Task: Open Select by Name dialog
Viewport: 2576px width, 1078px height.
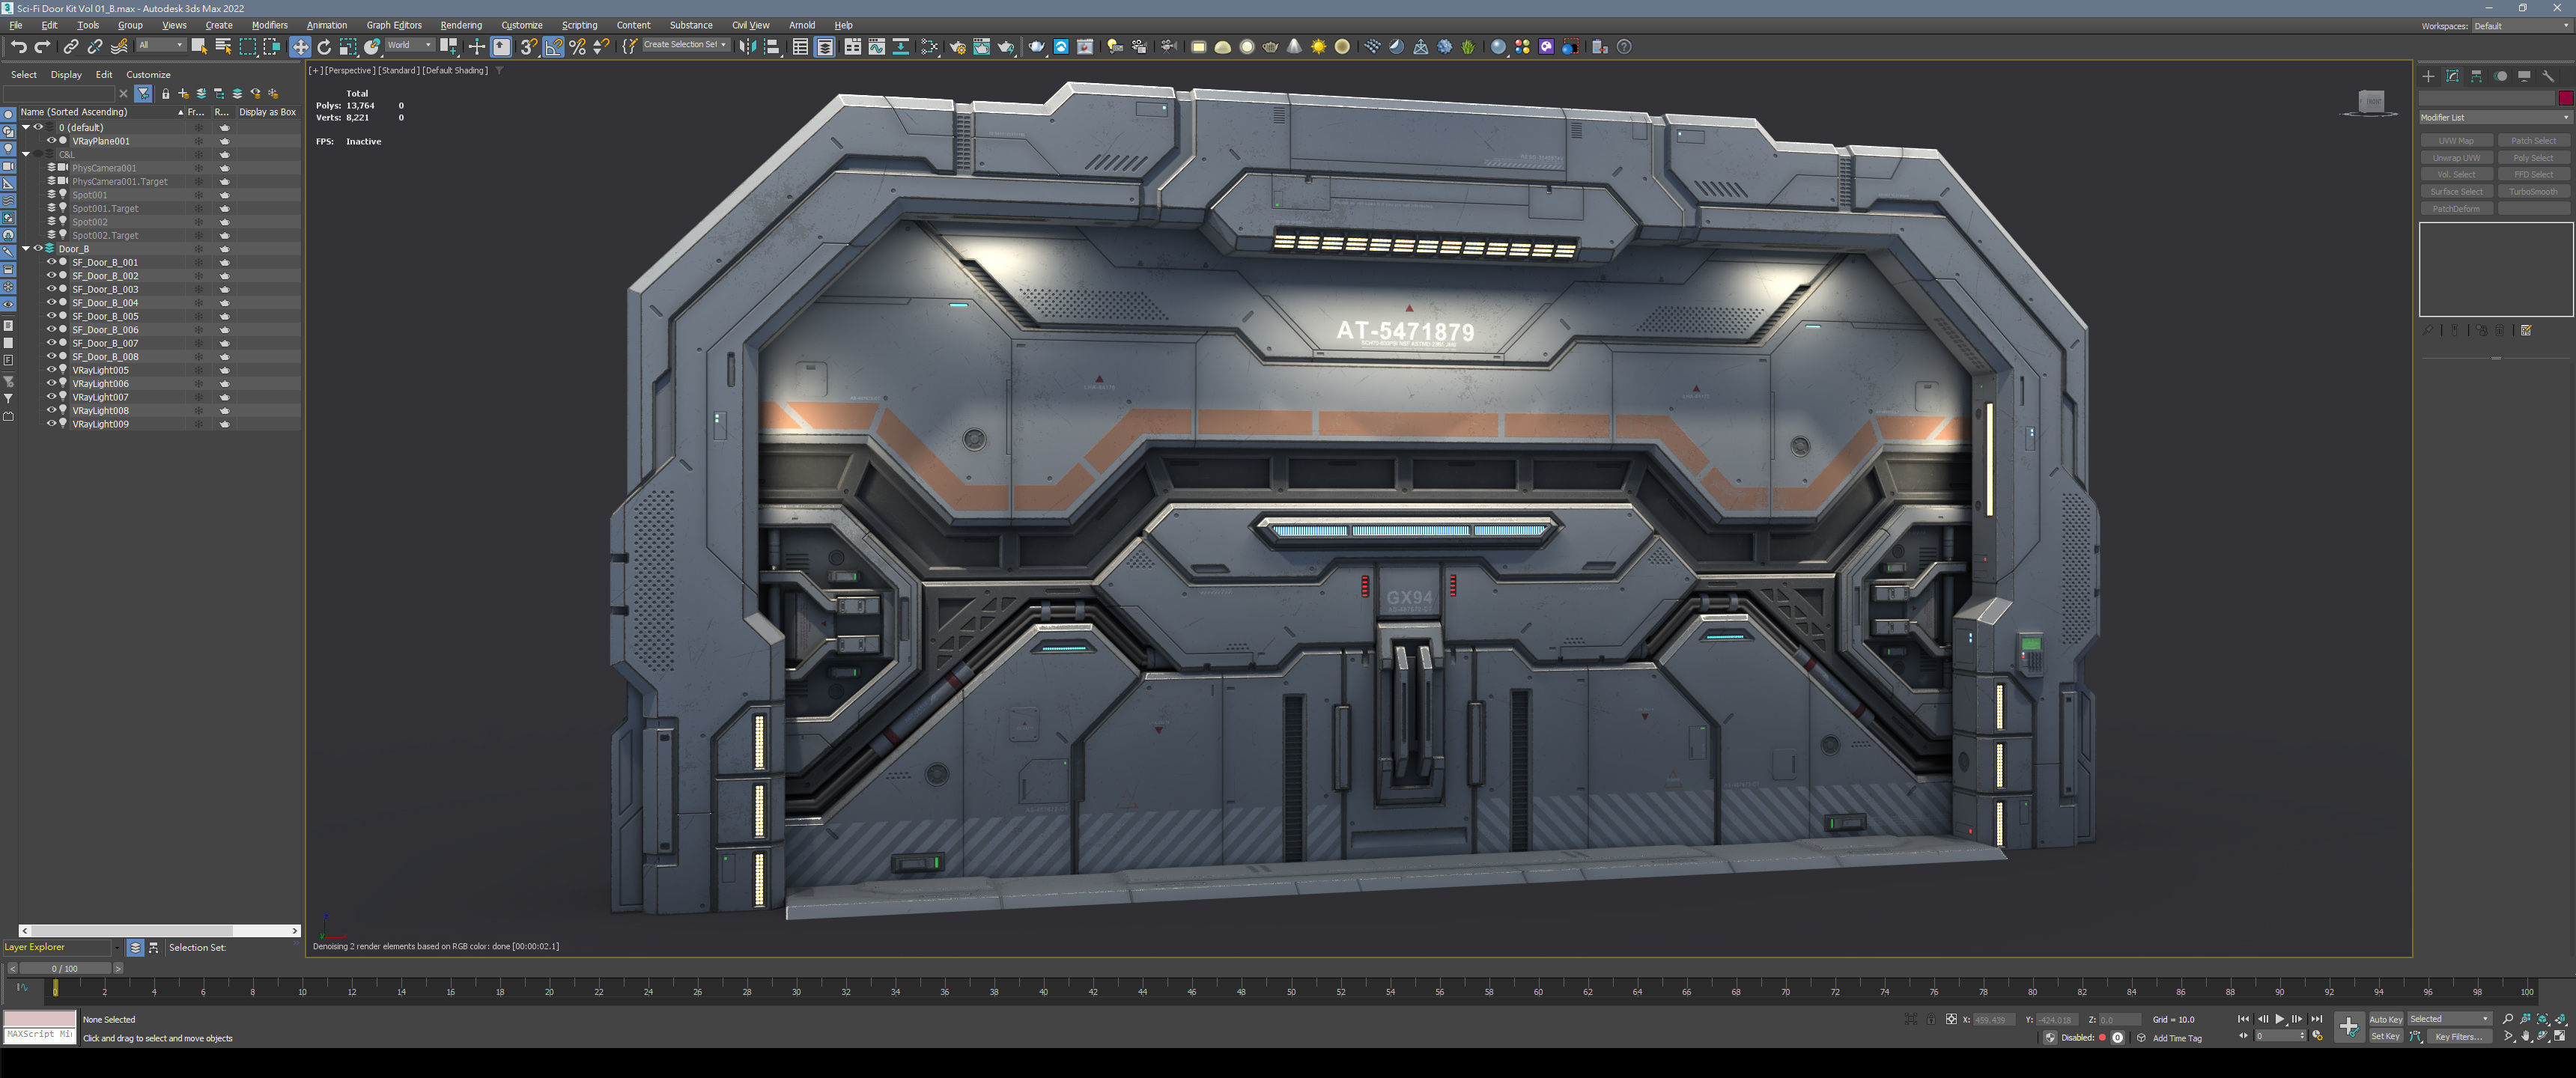Action: (x=223, y=46)
